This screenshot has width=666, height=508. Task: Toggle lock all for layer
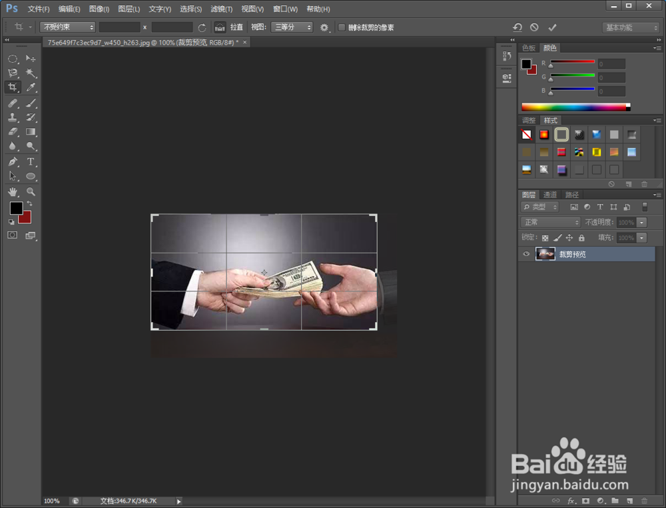coord(581,238)
